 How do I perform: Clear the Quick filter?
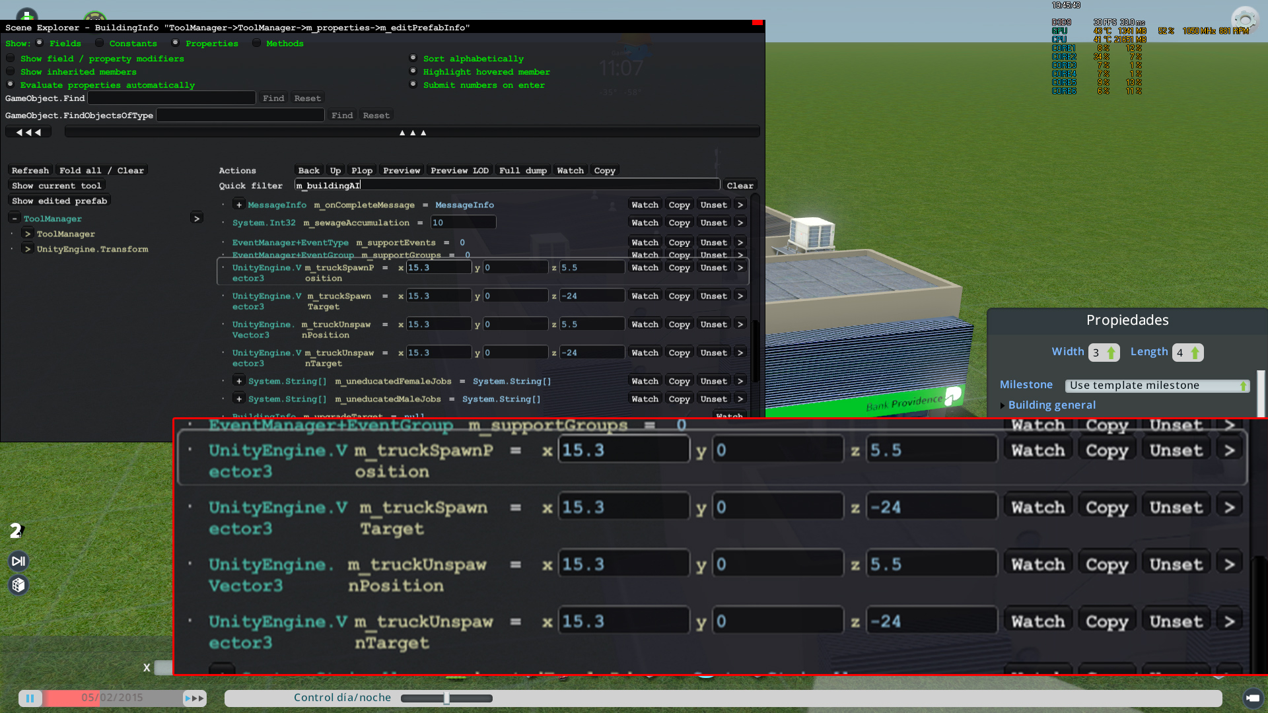click(740, 186)
